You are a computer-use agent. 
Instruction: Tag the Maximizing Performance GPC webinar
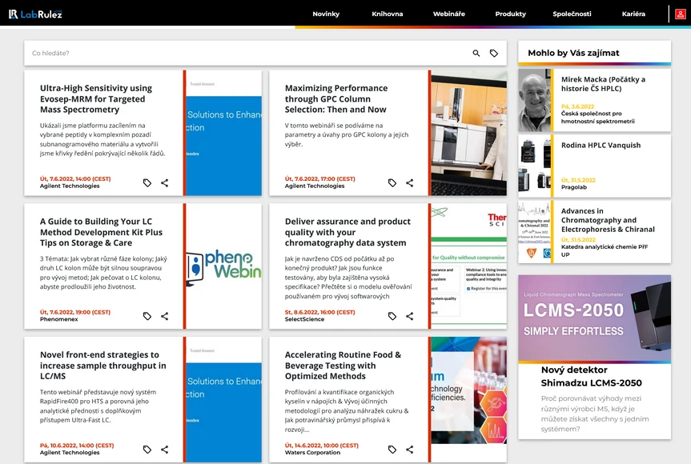[392, 182]
